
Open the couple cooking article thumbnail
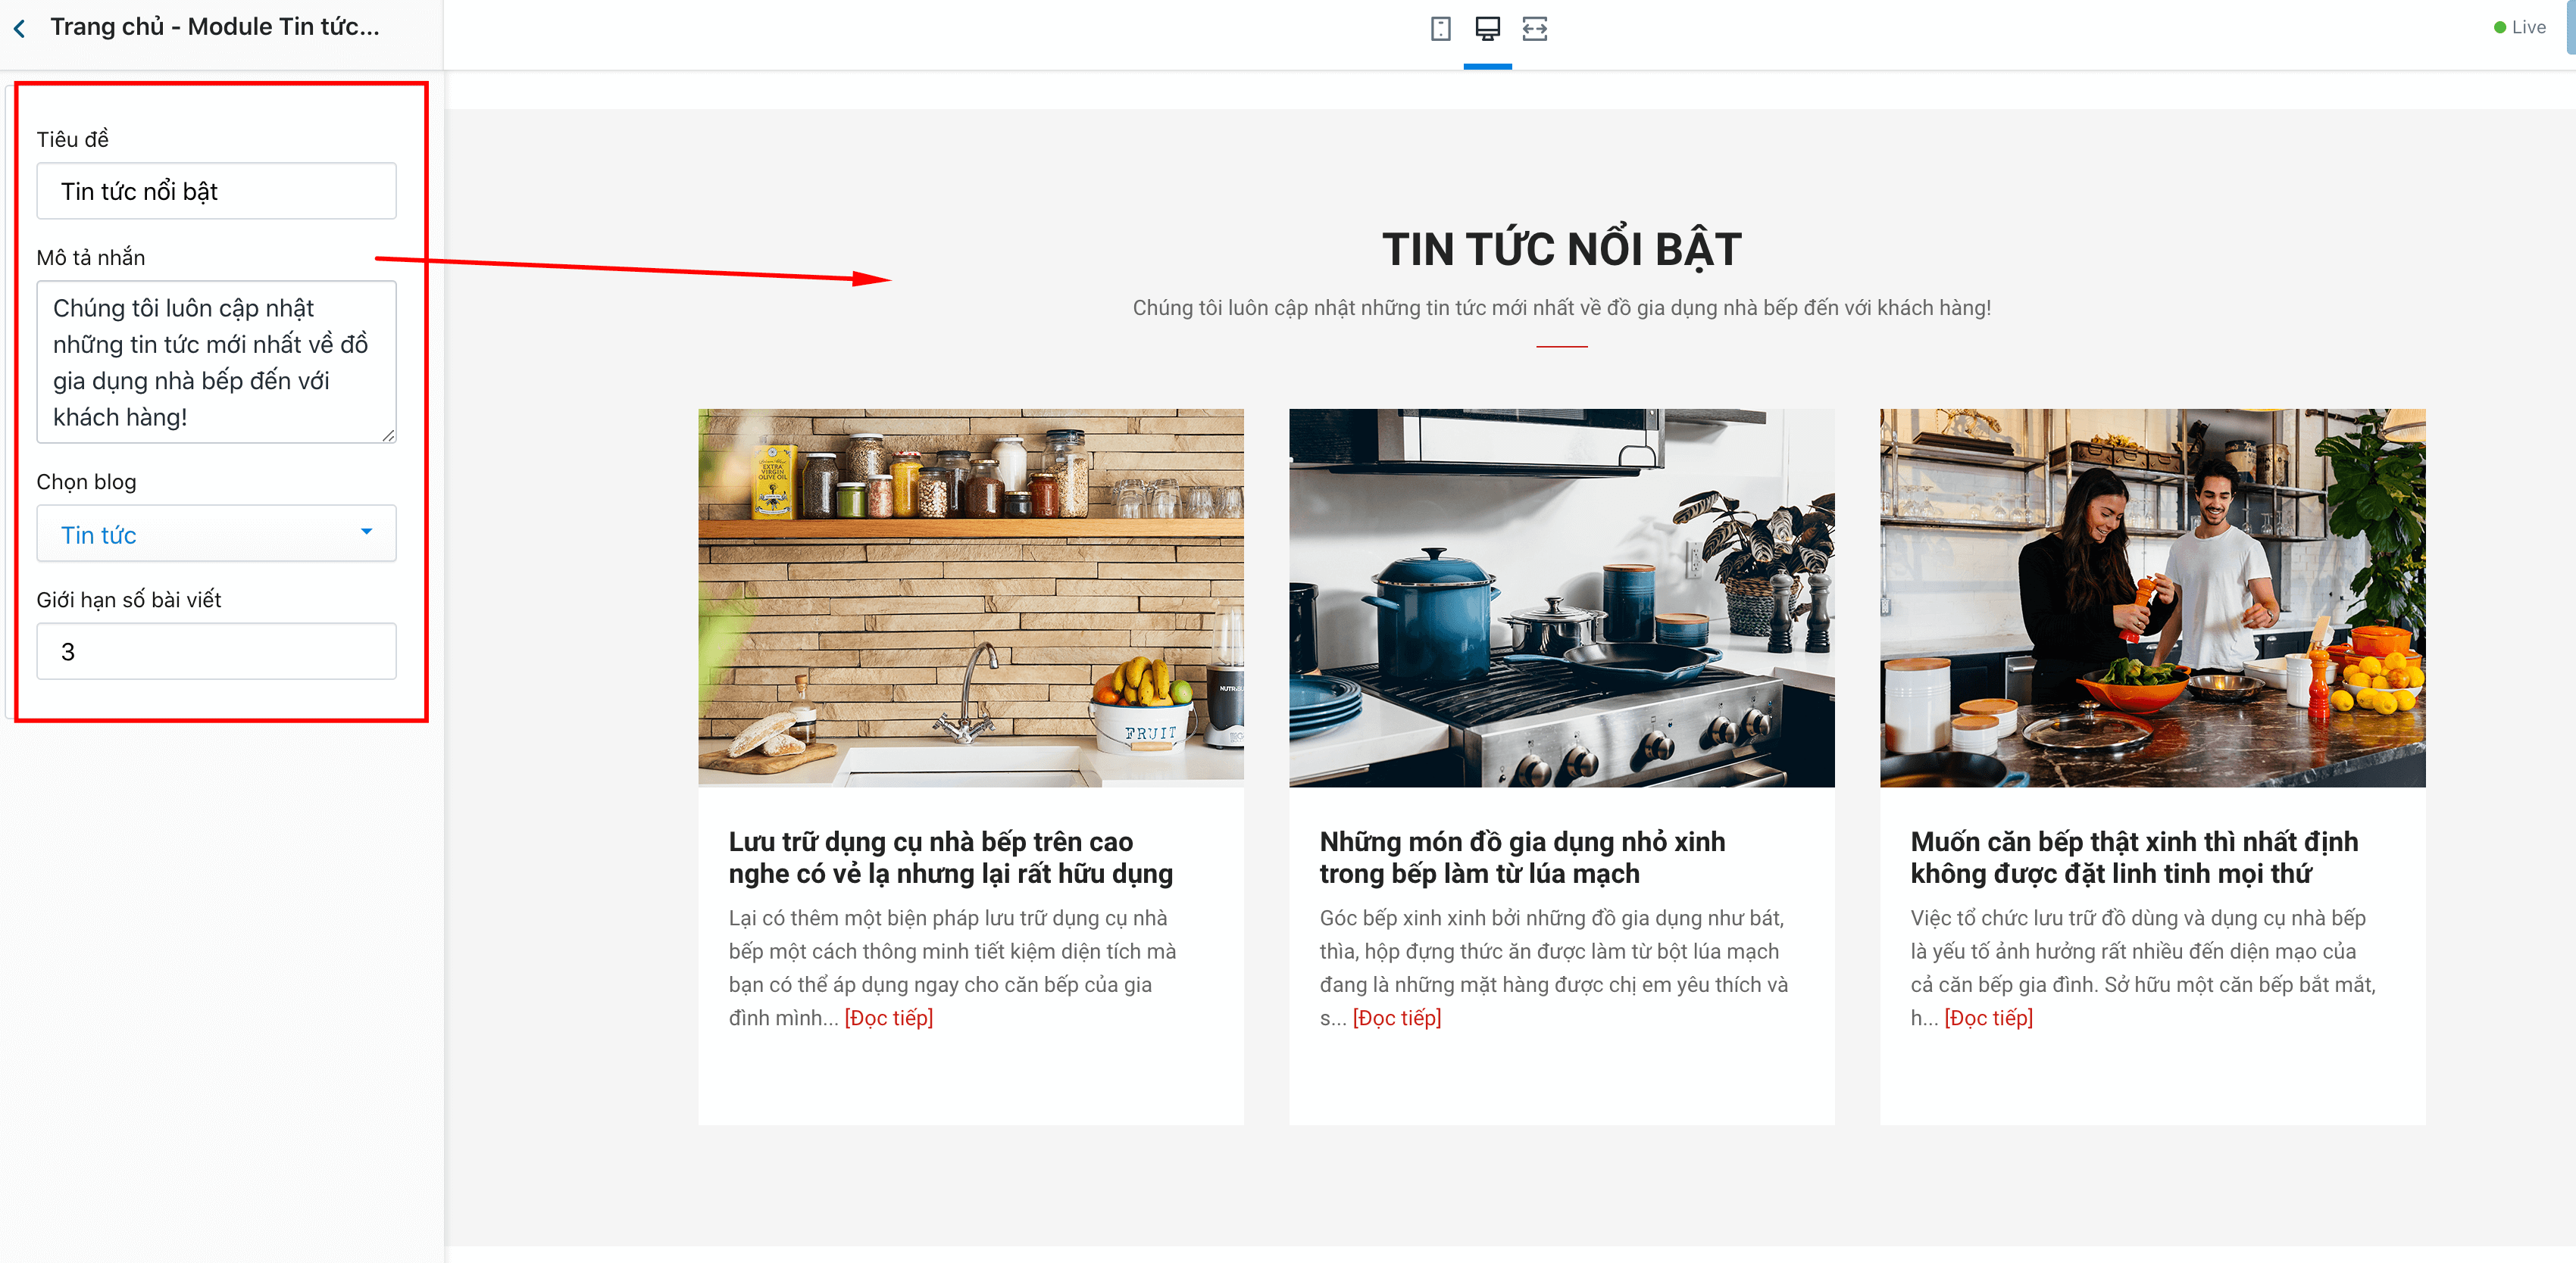[x=2152, y=597]
